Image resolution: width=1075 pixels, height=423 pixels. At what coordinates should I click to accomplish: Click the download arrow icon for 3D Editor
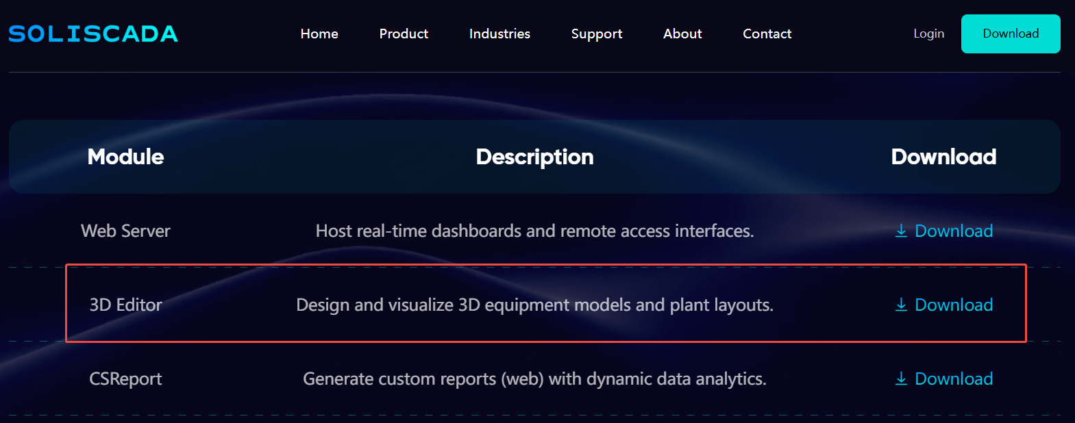pyautogui.click(x=901, y=305)
